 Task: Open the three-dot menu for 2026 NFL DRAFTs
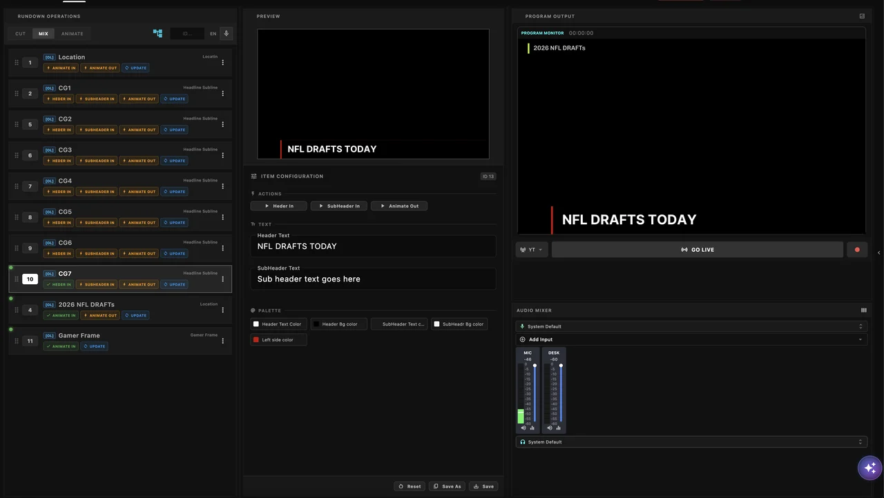click(x=222, y=310)
